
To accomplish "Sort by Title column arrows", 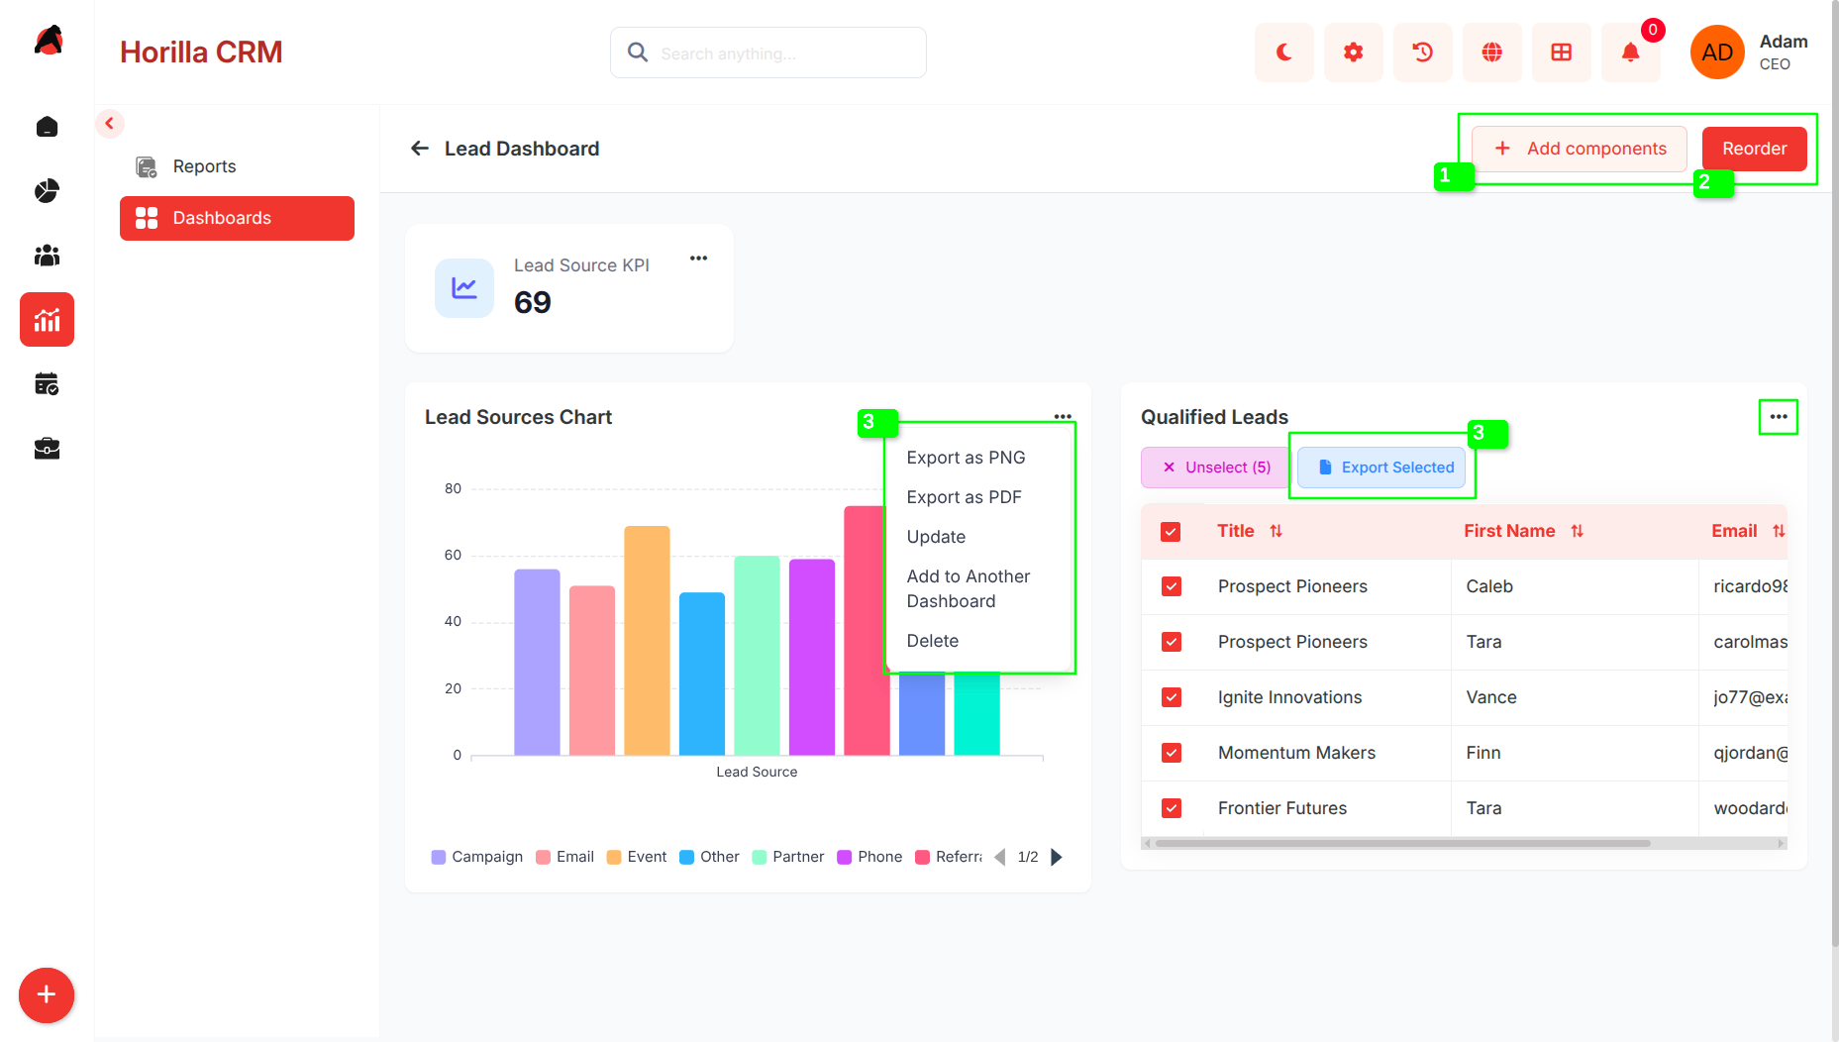I will 1277,532.
